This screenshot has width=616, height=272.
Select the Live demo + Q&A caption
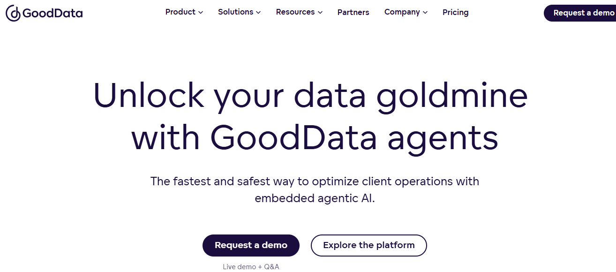(251, 266)
